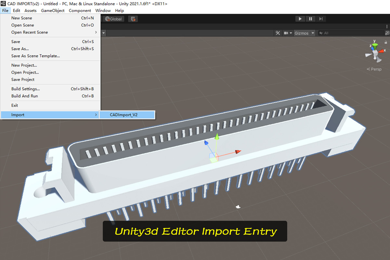This screenshot has width=390, height=260.
Task: Choose Build And Run
Action: pos(50,96)
